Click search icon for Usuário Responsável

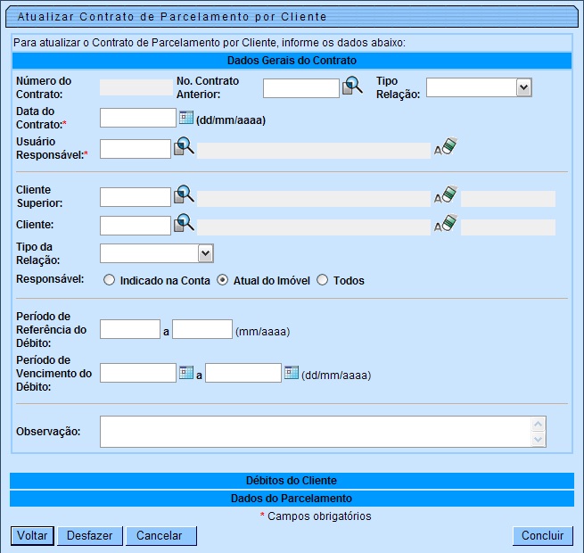pos(184,148)
